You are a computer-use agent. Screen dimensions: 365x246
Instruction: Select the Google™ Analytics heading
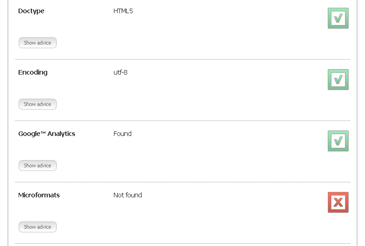pyautogui.click(x=47, y=134)
